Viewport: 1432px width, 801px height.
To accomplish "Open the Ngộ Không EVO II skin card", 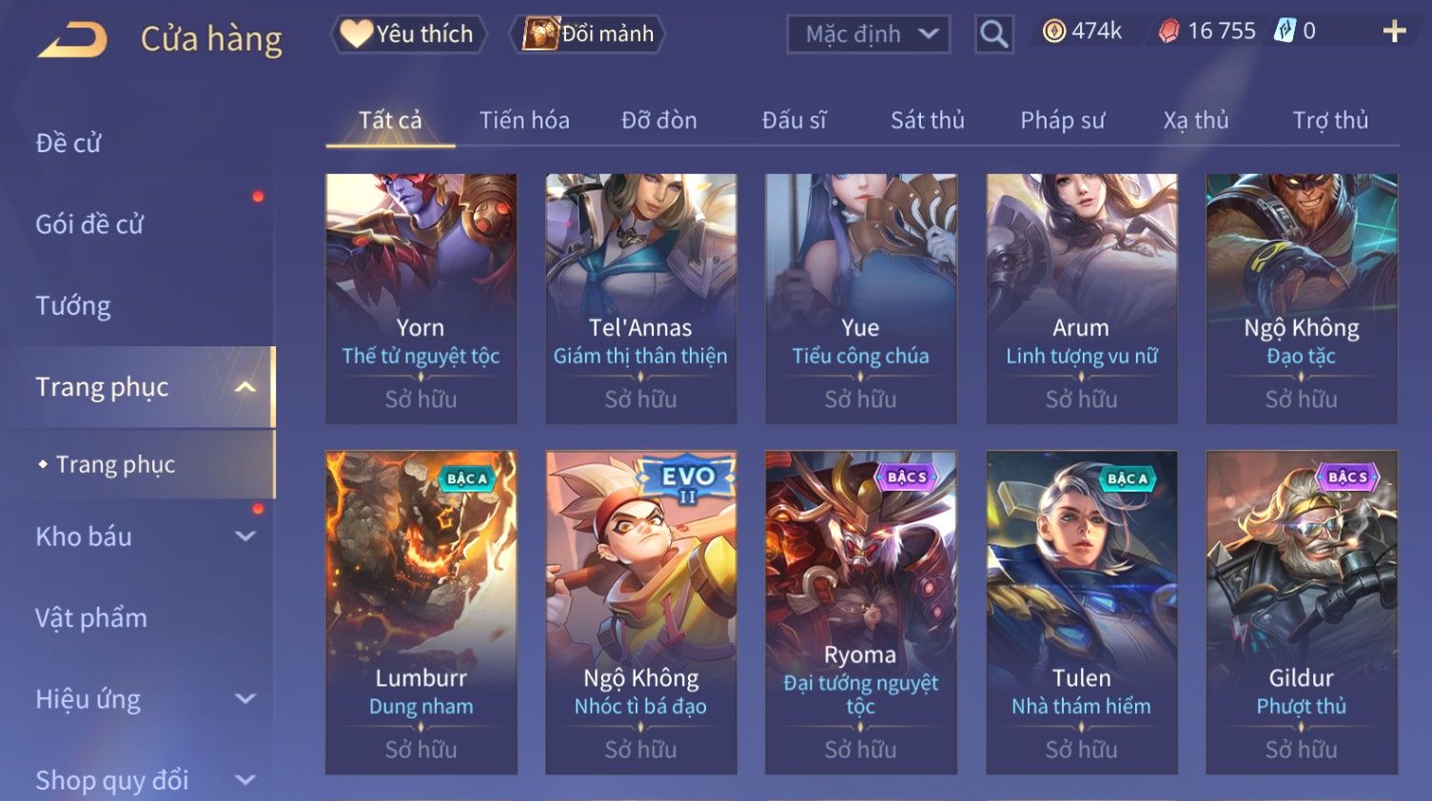I will click(x=640, y=612).
